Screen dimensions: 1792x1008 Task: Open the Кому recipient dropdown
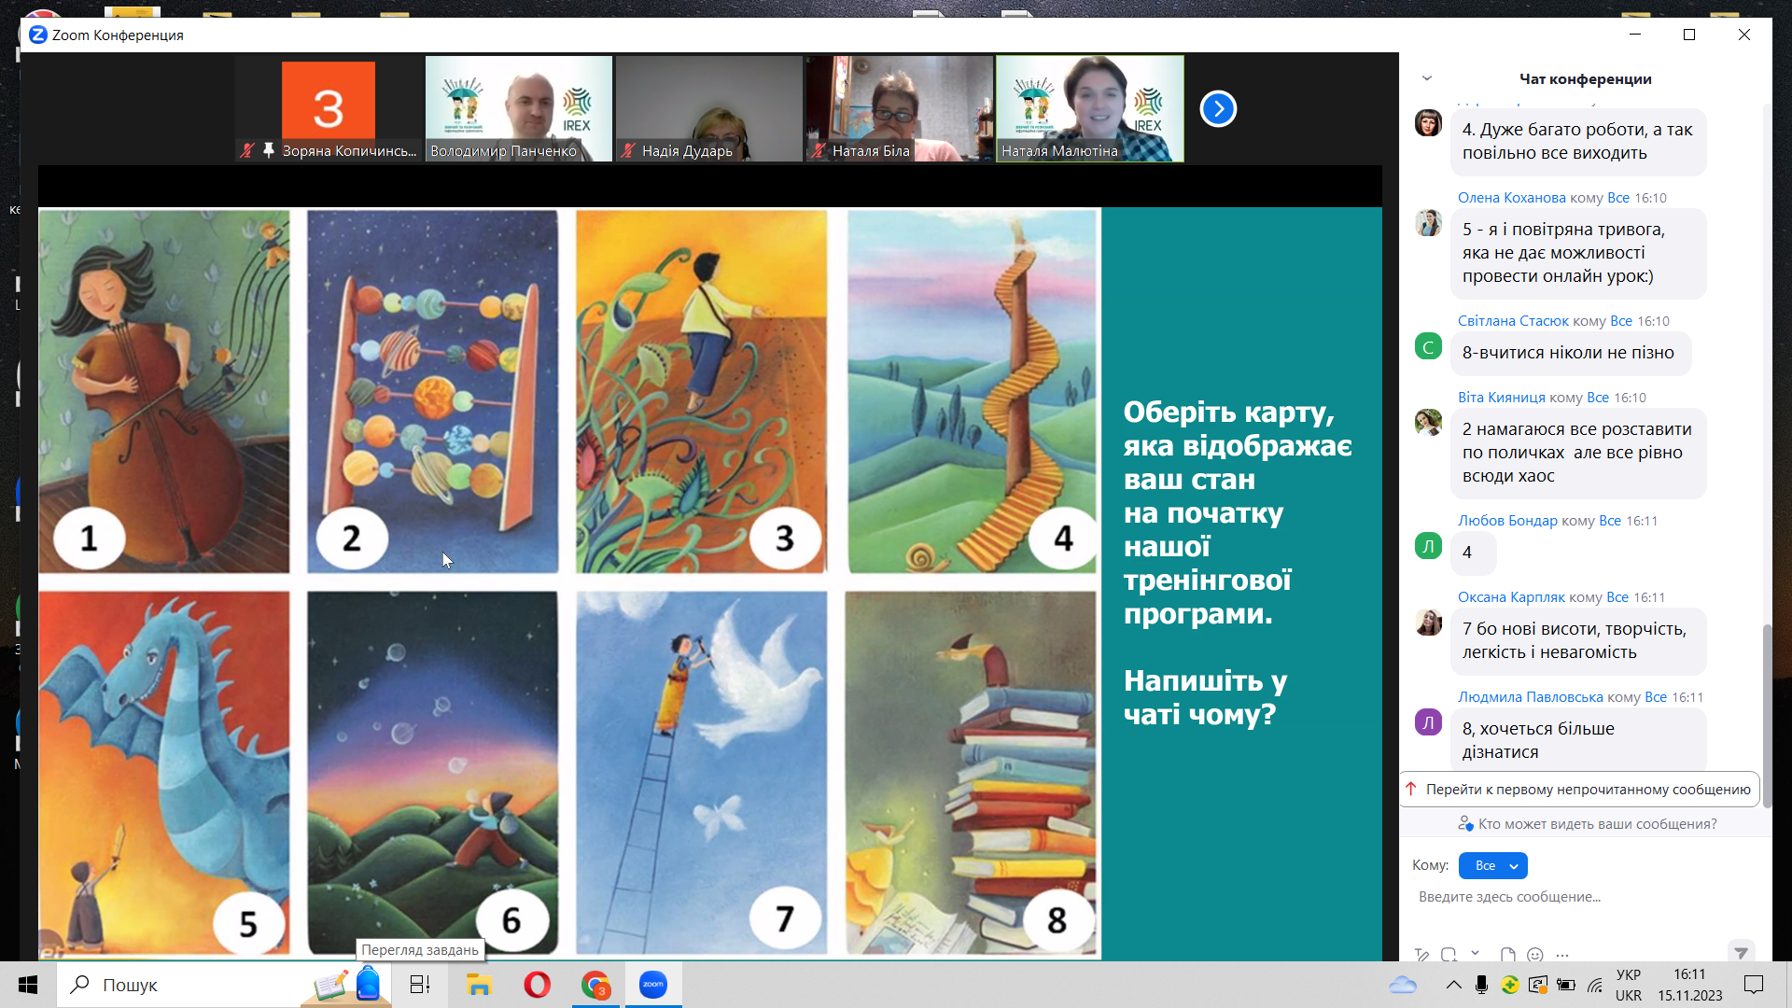pos(1493,865)
